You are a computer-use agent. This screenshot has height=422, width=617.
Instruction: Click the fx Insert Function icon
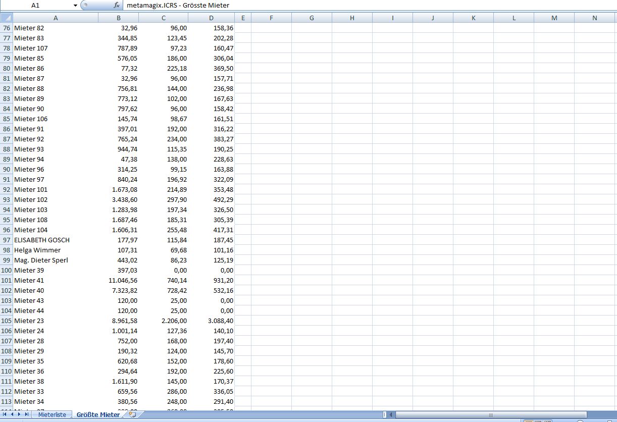117,5
